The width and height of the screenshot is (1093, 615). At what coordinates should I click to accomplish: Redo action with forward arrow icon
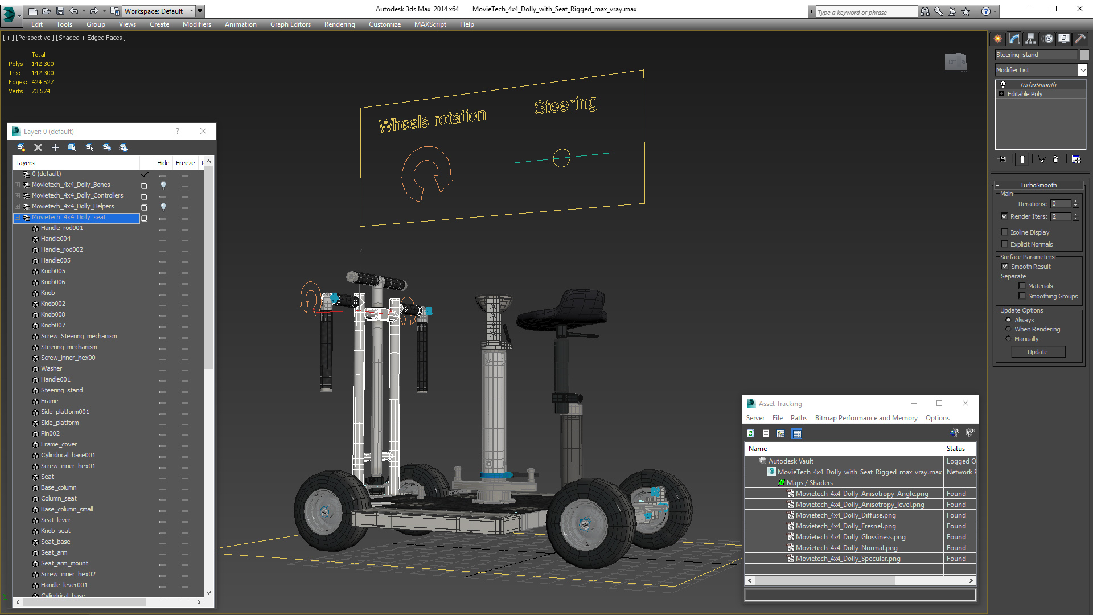click(x=94, y=11)
